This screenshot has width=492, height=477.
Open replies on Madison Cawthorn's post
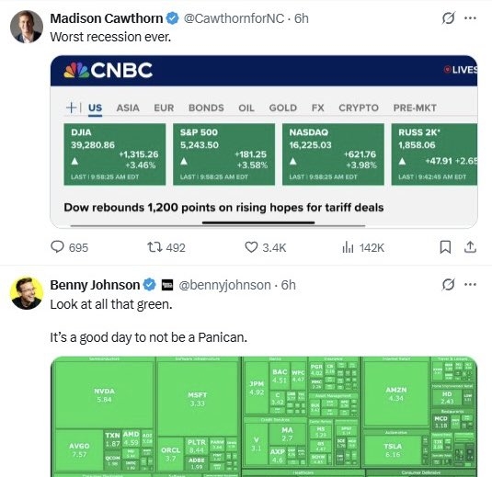tap(69, 247)
